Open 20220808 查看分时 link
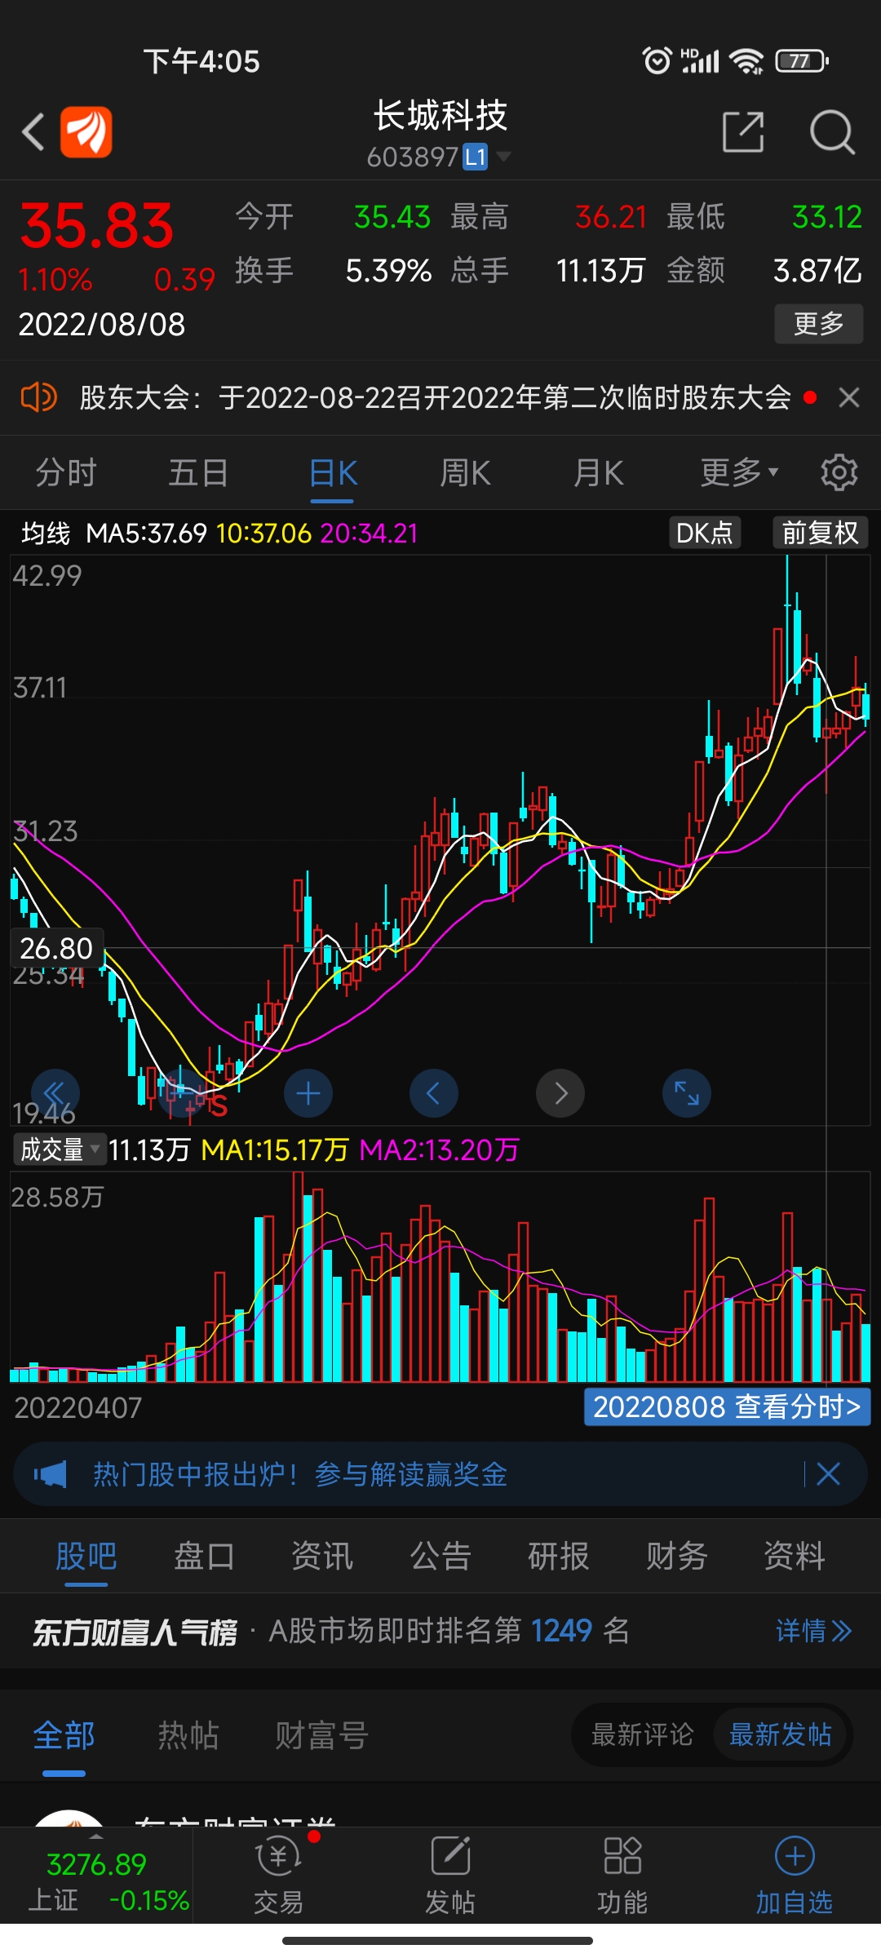881x1958 pixels. pos(727,1406)
